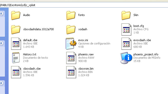The height and width of the screenshot is (94, 168).
Task: Click 'Documento de MSInfo' file type text
Action: click(x=147, y=58)
